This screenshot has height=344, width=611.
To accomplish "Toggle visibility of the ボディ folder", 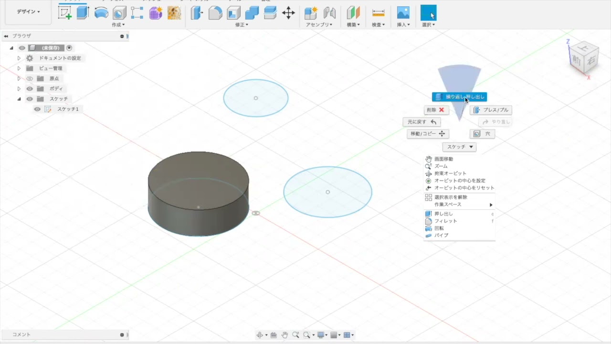I will (30, 89).
